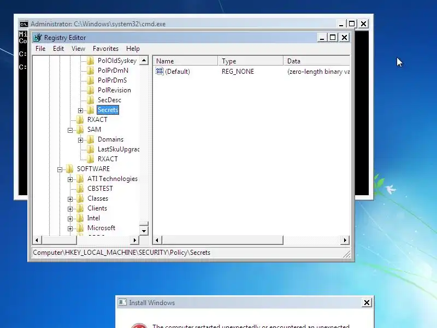Click the Registry Editor resize grip
This screenshot has width=437, height=328.
click(x=347, y=254)
